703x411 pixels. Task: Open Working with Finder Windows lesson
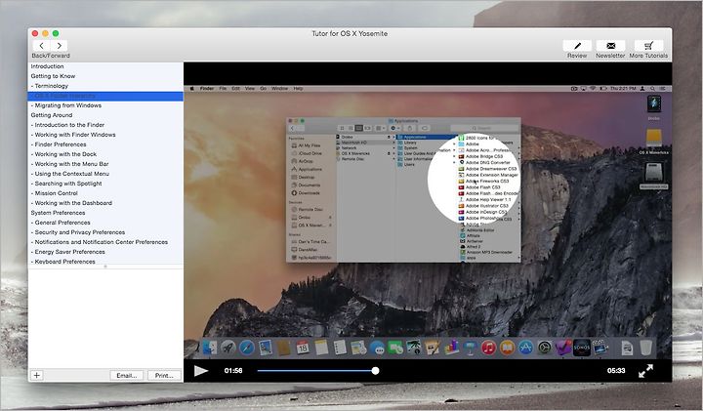105,135
